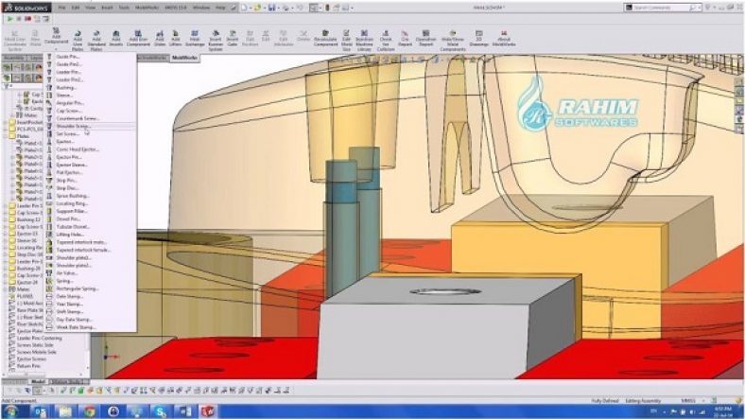Click the Save icon in top toolbar
This screenshot has width=745, height=419.
point(271,8)
